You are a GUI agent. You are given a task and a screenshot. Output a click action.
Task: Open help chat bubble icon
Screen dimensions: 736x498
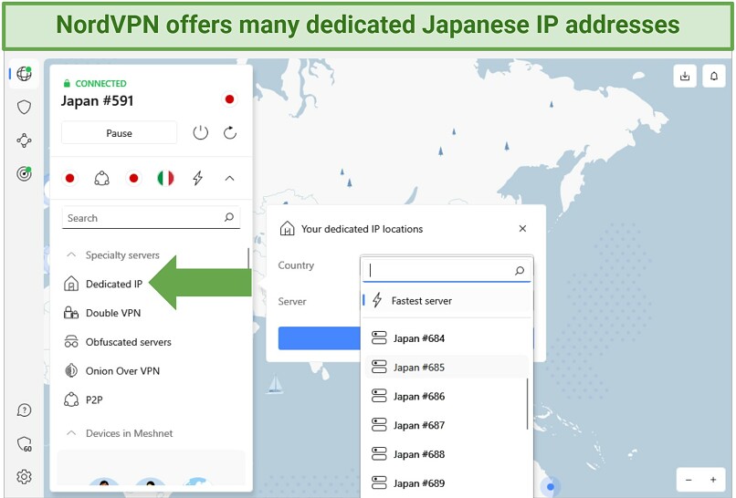pyautogui.click(x=24, y=410)
